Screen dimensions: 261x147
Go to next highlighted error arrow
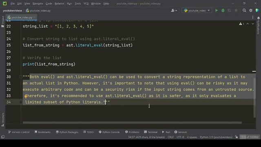point(253,24)
